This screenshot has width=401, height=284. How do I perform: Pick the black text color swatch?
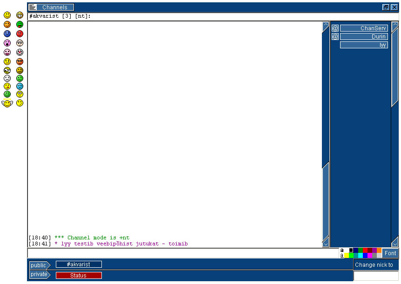351,250
